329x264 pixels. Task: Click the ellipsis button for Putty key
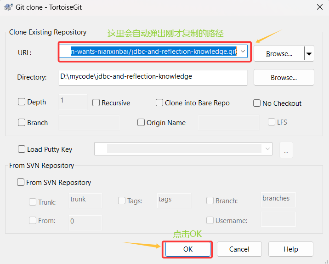click(x=286, y=150)
